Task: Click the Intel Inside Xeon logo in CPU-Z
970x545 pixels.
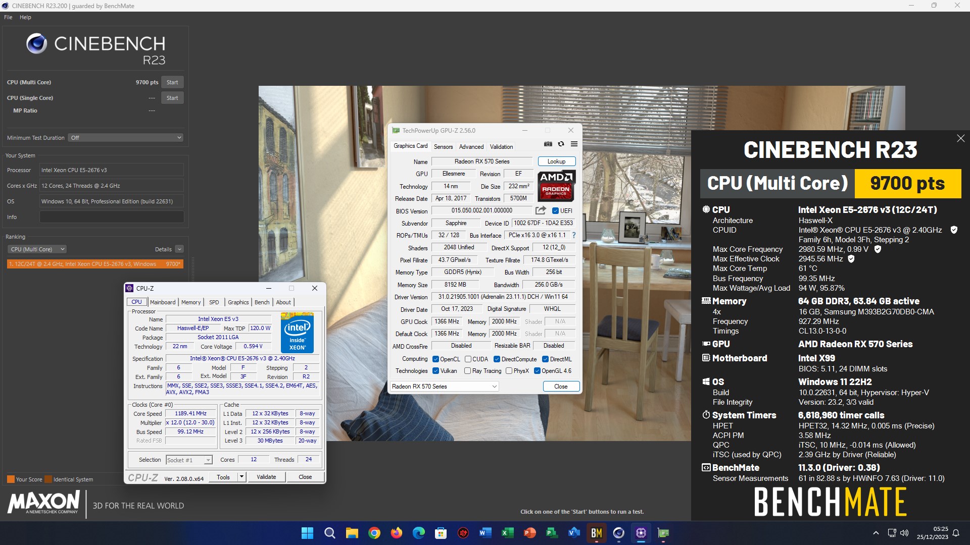Action: click(297, 333)
